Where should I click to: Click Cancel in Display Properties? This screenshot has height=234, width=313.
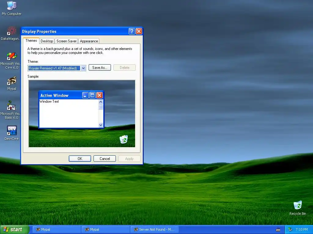click(105, 158)
